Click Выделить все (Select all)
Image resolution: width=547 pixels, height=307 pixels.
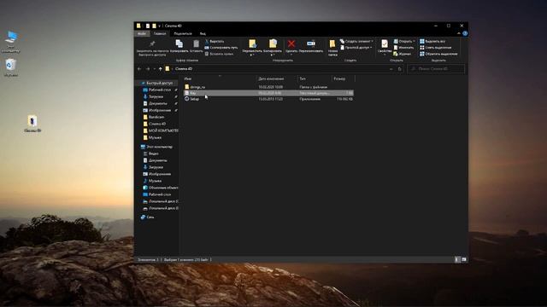tap(432, 42)
